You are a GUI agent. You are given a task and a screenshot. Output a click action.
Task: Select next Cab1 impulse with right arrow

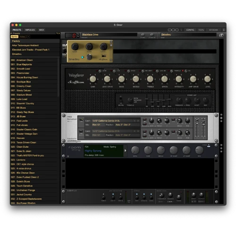(x=138, y=121)
